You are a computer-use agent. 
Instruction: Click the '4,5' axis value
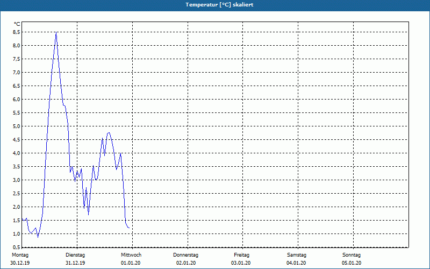coord(17,140)
